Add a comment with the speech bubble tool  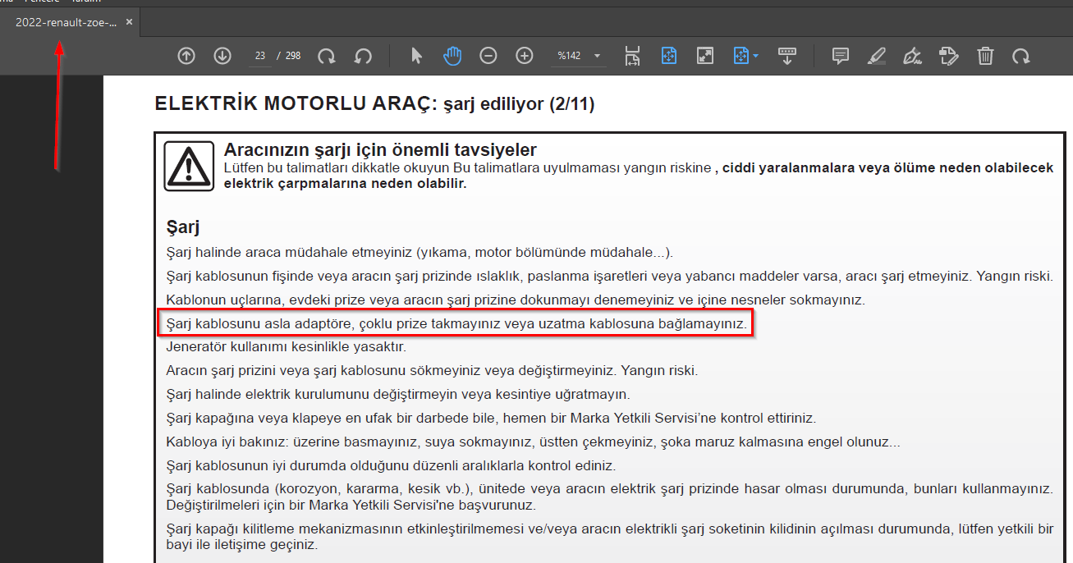(x=841, y=56)
